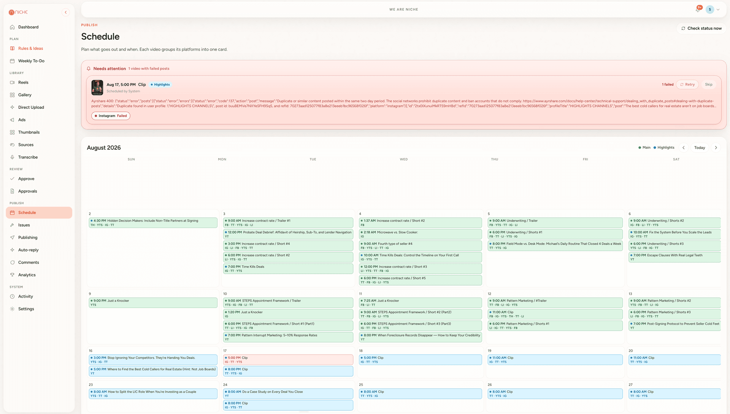The width and height of the screenshot is (730, 414).
Task: Click the Direct Upload sparkle icon
Action: [12, 107]
